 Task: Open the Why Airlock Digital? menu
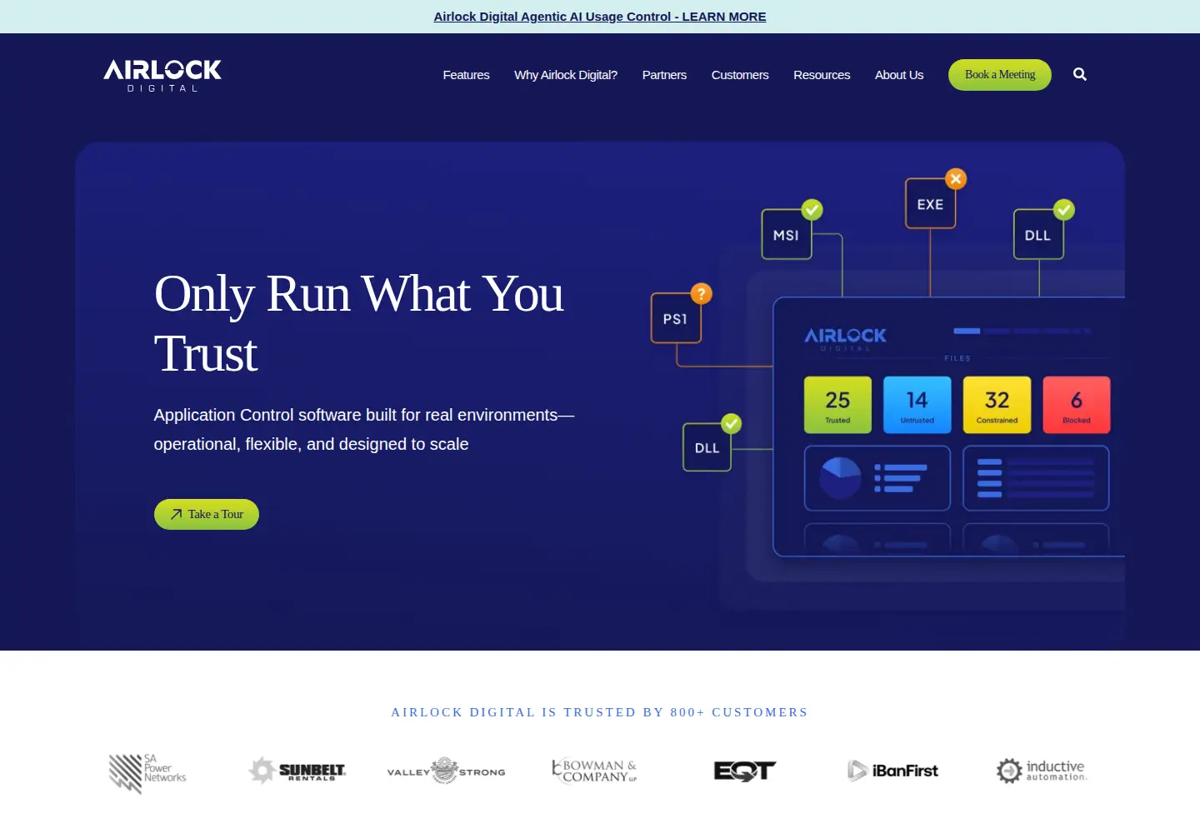pos(566,75)
